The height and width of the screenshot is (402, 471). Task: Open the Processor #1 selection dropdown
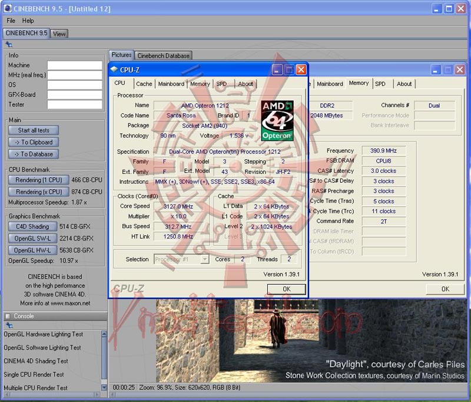(204, 259)
